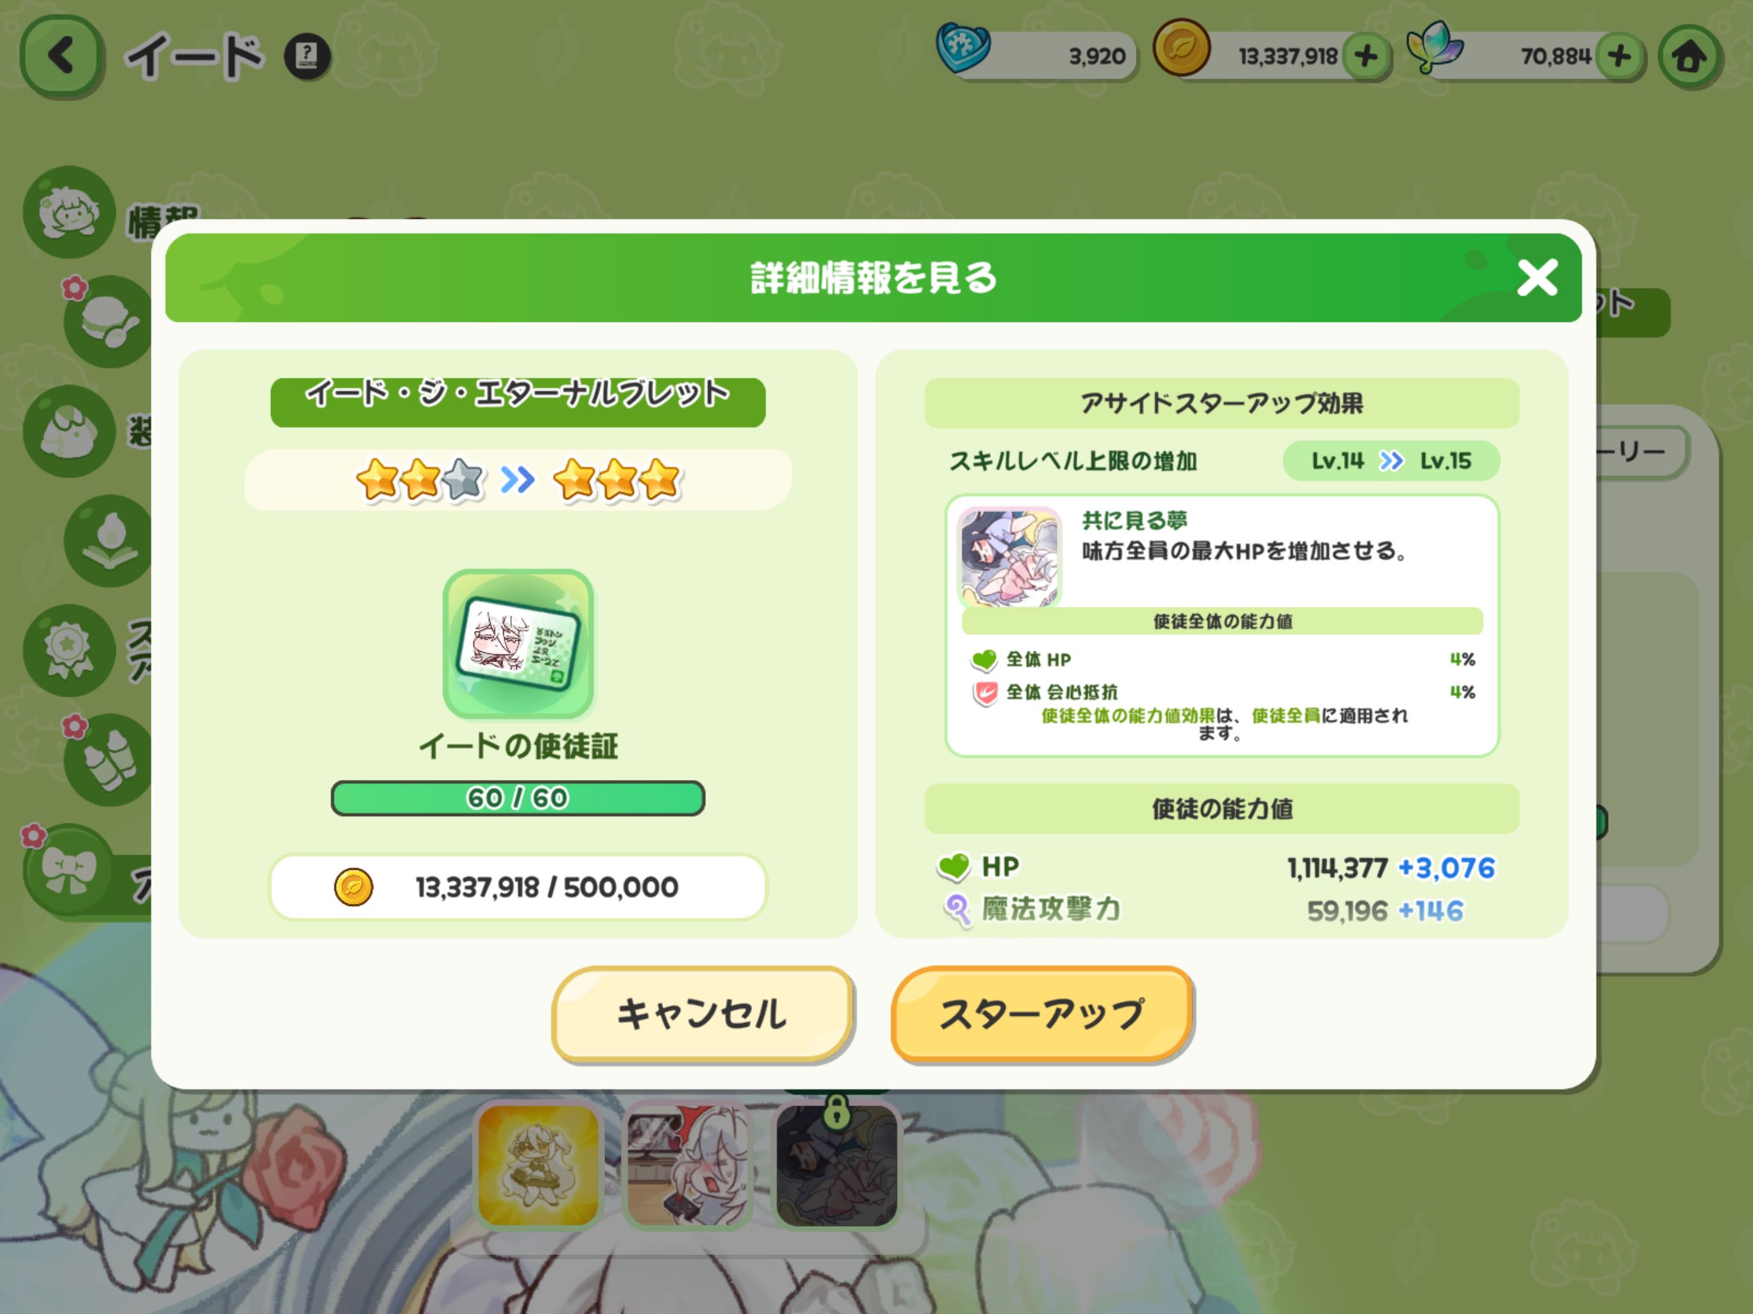The width and height of the screenshot is (1753, 1314).
Task: Select the イードの使徒証 card item
Action: pyautogui.click(x=518, y=644)
